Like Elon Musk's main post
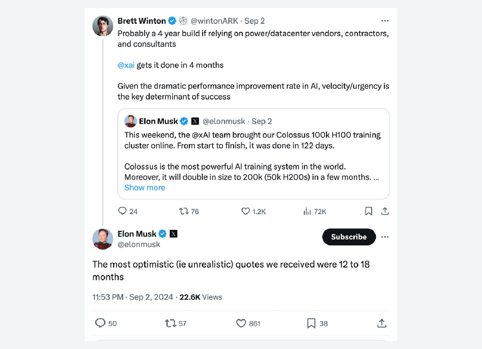Viewport: 482px width, 349px height. tap(241, 324)
